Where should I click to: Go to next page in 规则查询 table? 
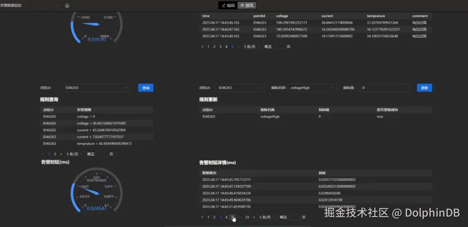[x=61, y=154]
